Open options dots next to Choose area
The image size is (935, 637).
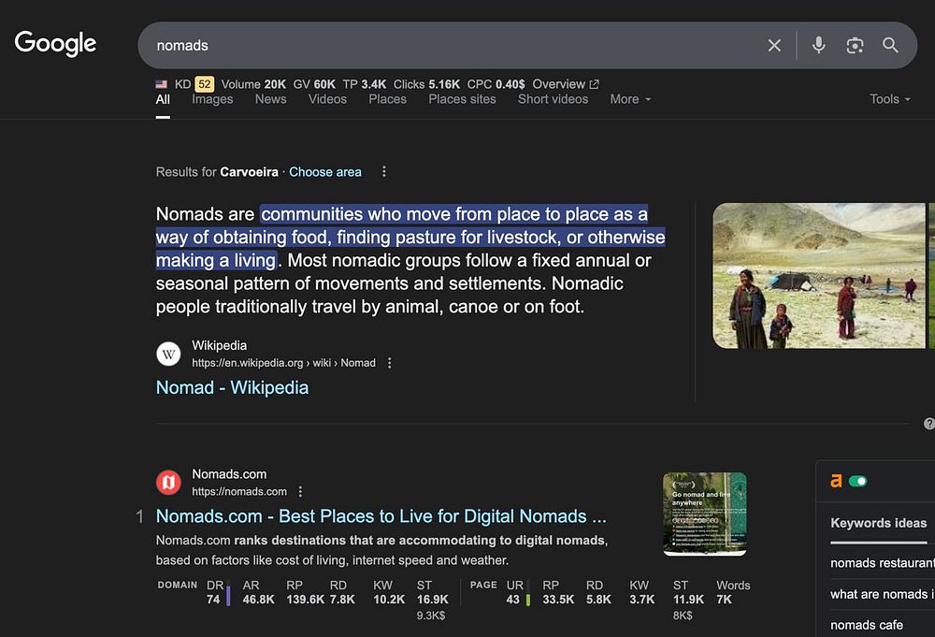(x=384, y=172)
